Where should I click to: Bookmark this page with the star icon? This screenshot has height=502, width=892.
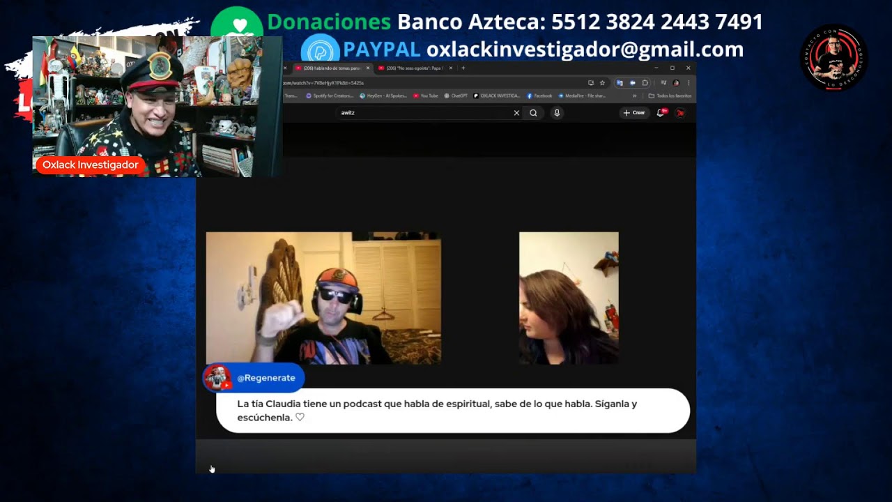pos(602,83)
